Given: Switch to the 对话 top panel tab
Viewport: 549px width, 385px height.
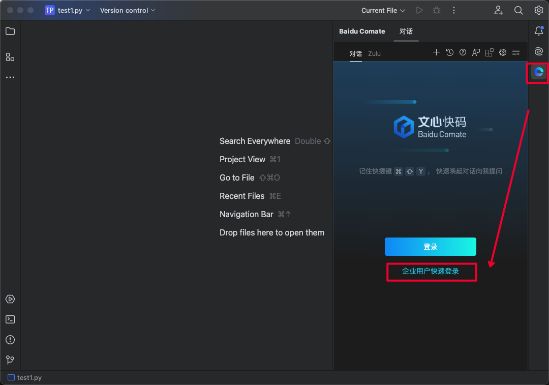Looking at the screenshot, I should tap(406, 31).
